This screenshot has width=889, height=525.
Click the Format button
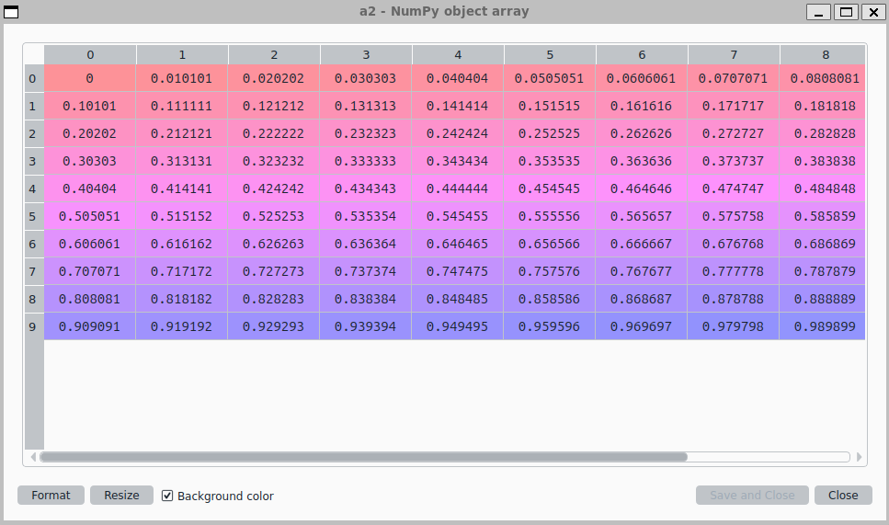tap(51, 495)
